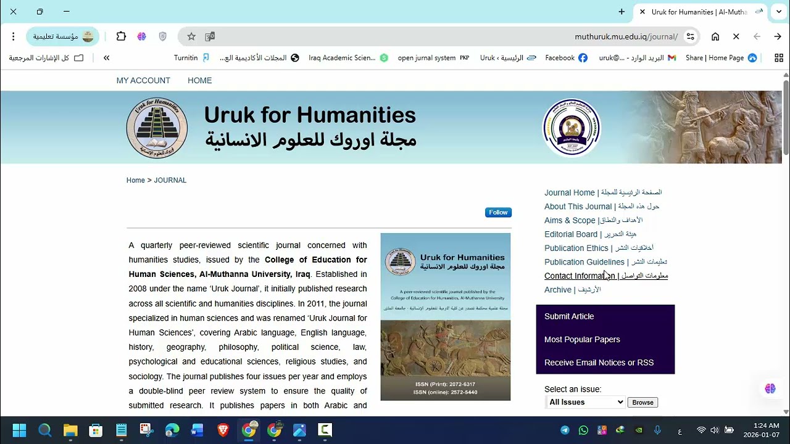Click the new tab plus button
Viewport: 790px width, 444px height.
pos(622,12)
